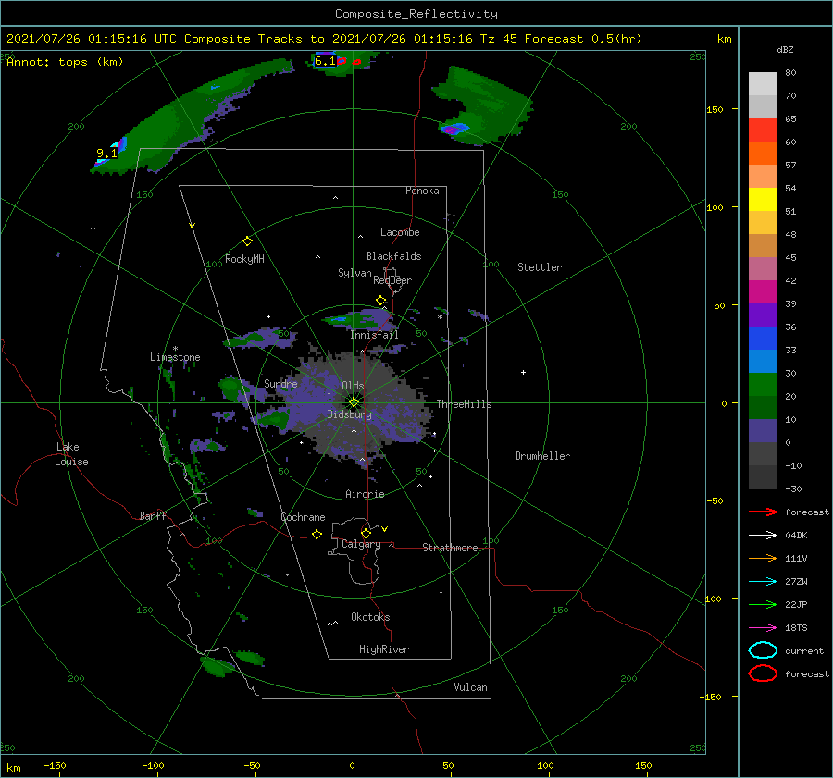
Task: Click the Limestone label on map
Action: [x=175, y=357]
